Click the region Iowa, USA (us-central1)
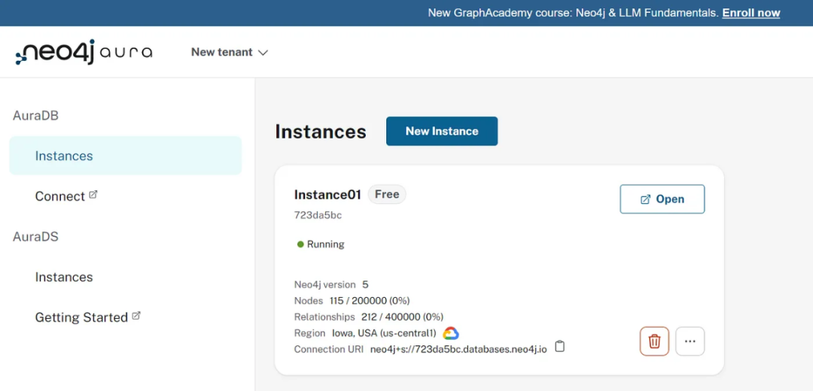 pyautogui.click(x=384, y=333)
